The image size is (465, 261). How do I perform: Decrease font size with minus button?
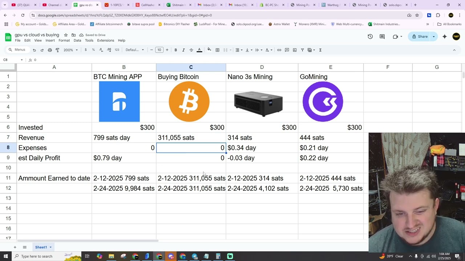tap(151, 50)
